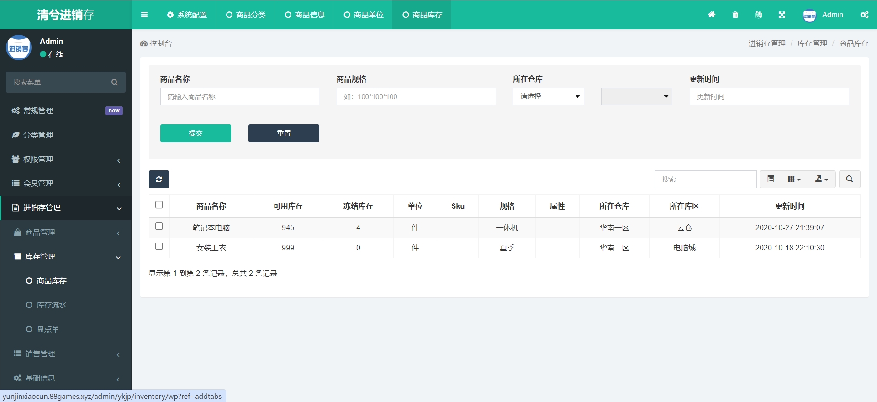The image size is (877, 402).
Task: Open the language switch icon
Action: tap(759, 15)
